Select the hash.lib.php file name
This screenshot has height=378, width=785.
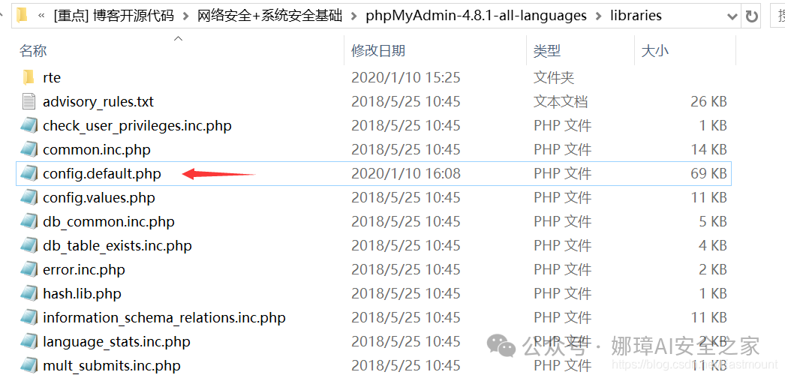82,293
